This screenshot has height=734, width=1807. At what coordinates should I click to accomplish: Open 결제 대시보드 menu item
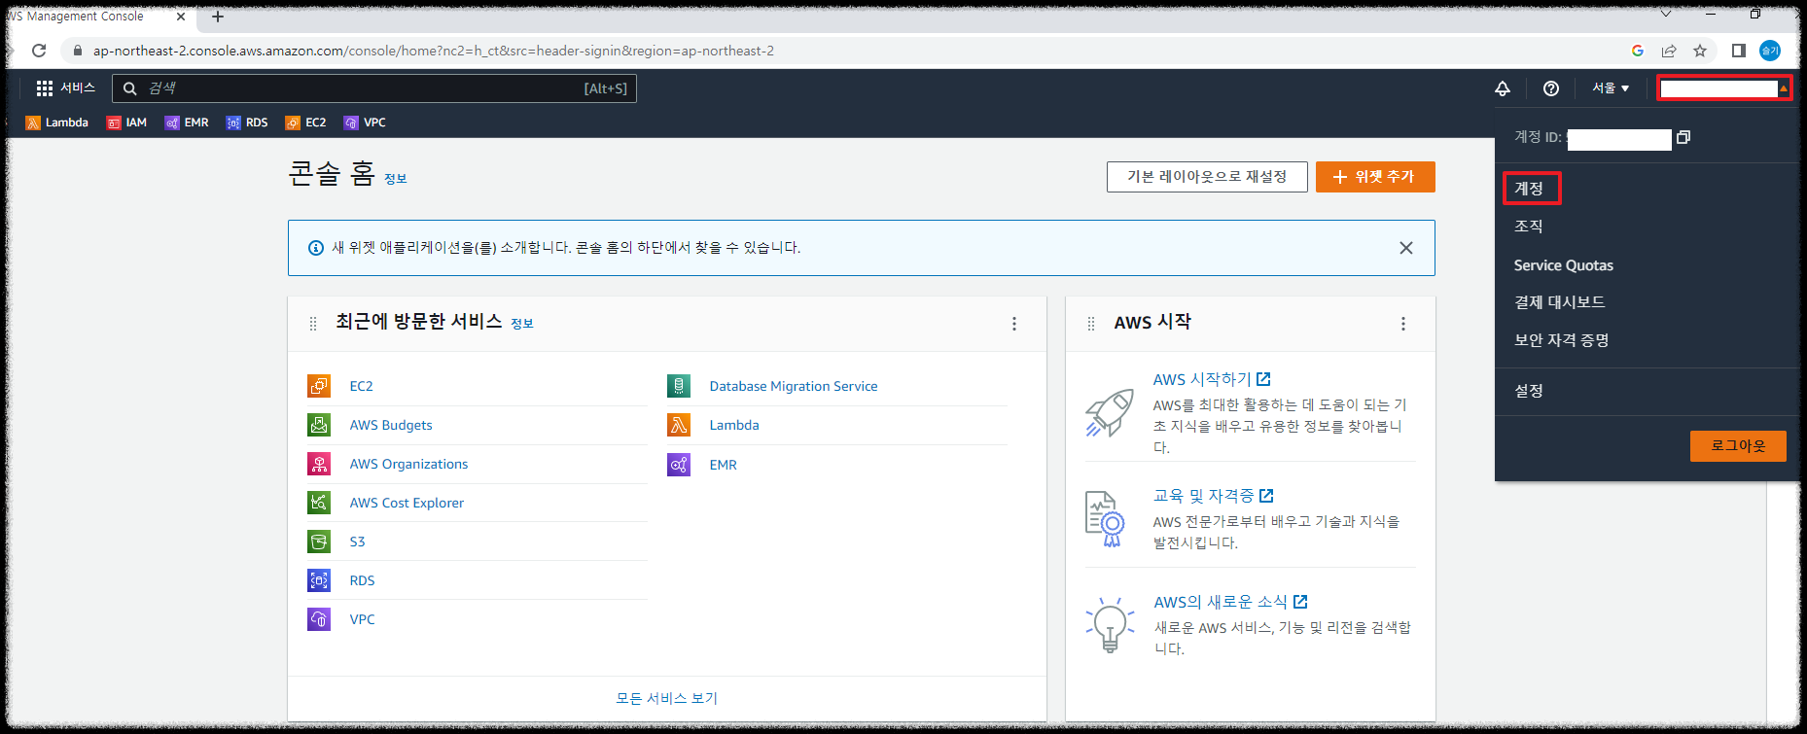click(x=1560, y=302)
